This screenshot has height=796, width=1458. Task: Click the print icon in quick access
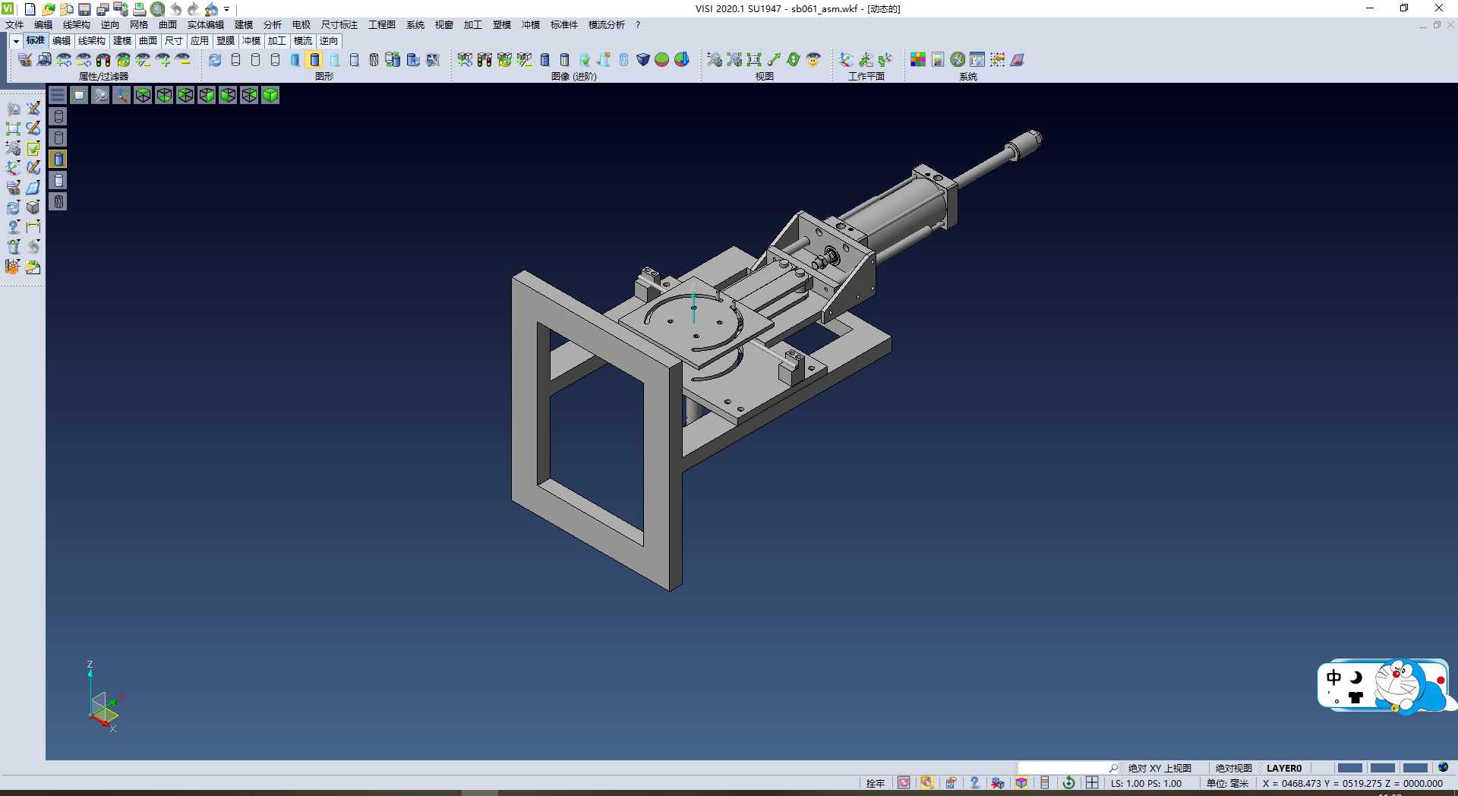tap(139, 9)
